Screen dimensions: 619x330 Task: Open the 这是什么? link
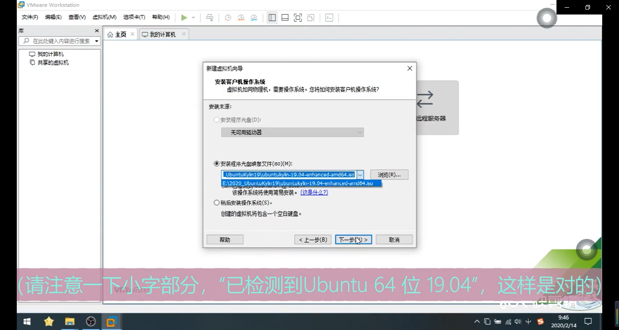[314, 192]
